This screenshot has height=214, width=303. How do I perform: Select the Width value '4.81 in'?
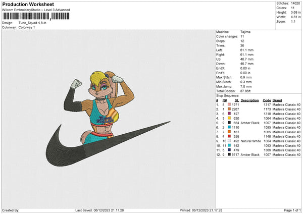(295, 17)
